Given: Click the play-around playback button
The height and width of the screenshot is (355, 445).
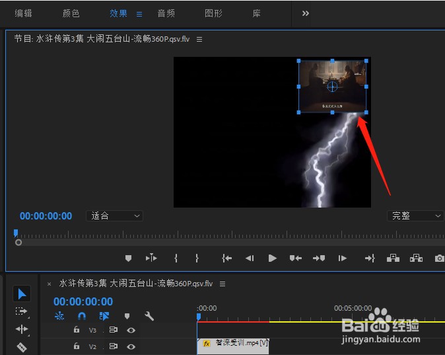Looking at the screenshot, I should 151,258.
